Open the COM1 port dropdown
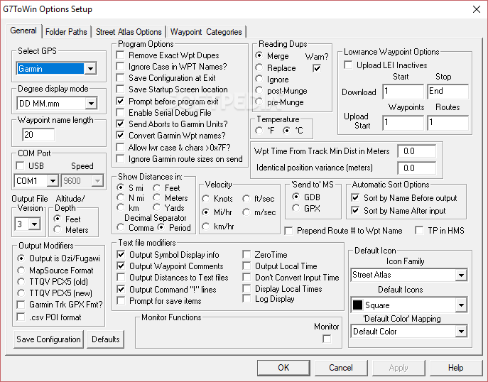488x382 pixels. pos(53,180)
